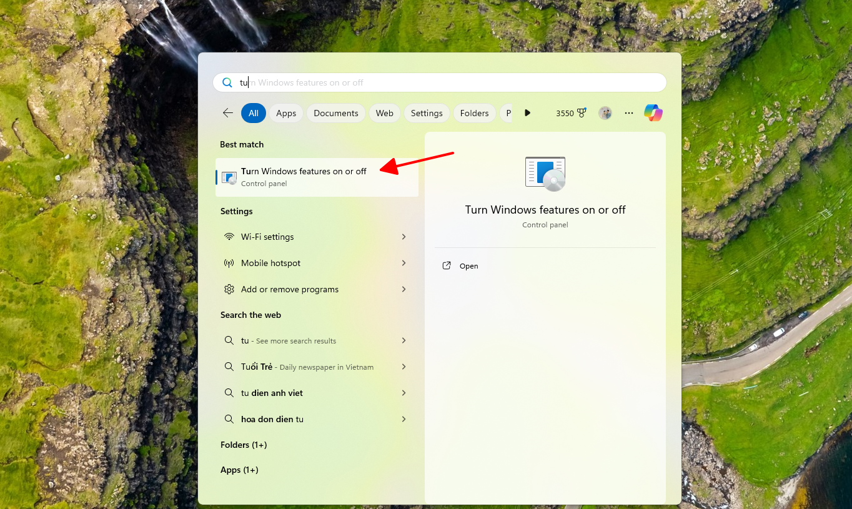Expand the Folders (1+) section
852x509 pixels.
244,445
